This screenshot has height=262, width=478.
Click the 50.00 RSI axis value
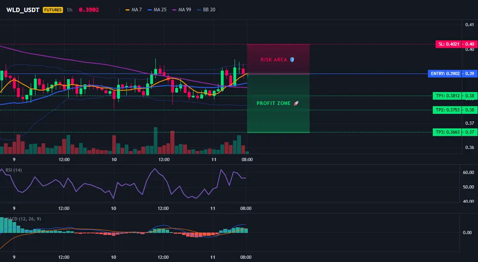pyautogui.click(x=468, y=187)
